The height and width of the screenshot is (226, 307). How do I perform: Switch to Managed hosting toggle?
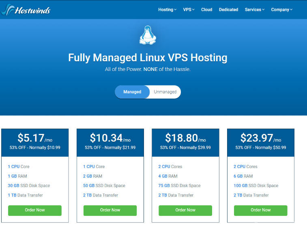click(132, 92)
